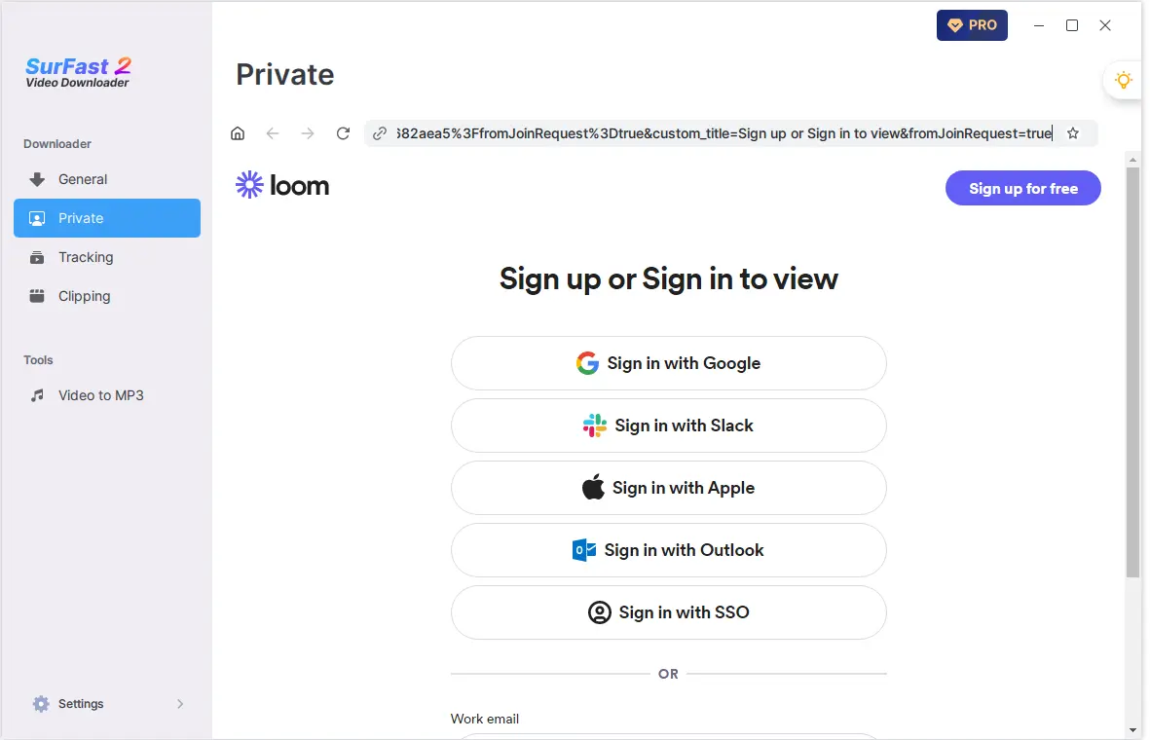Click the Loom logo
The image size is (1150, 740).
282,186
